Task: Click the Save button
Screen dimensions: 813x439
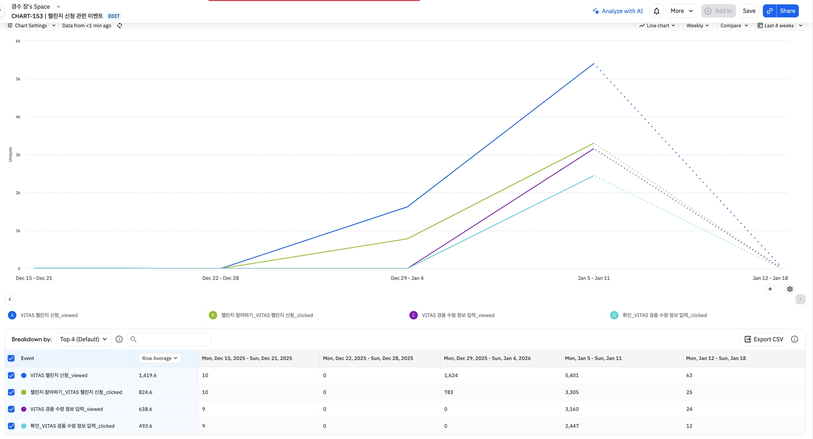Action: coord(749,11)
